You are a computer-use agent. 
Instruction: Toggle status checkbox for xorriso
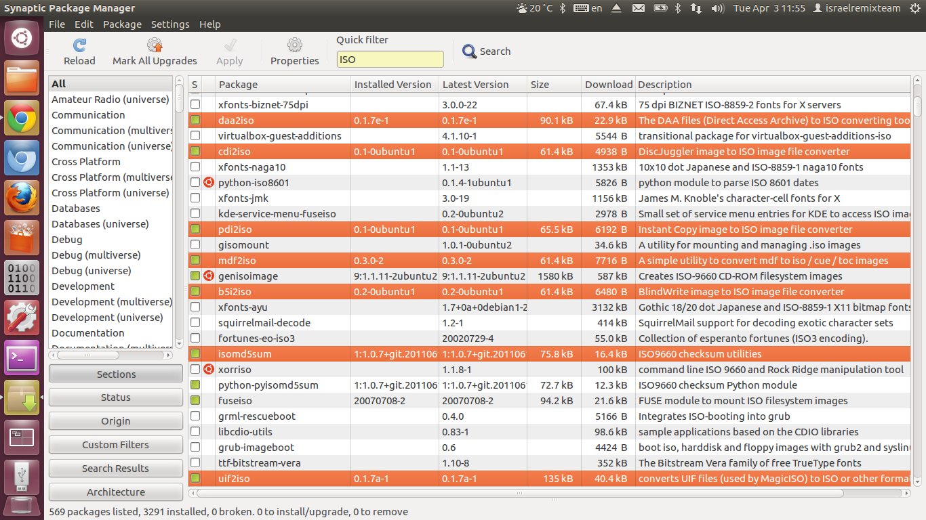point(195,369)
